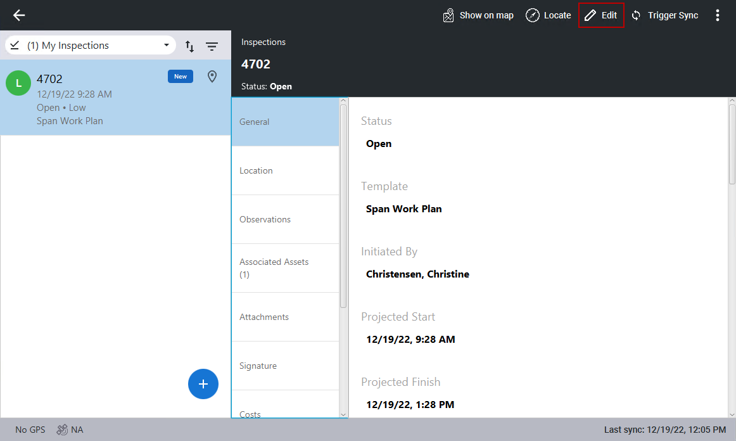The image size is (736, 441).
Task: Click the GPS satellite status icon
Action: [x=62, y=430]
